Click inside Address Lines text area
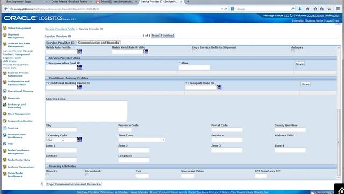344x194 pixels. pos(87,112)
